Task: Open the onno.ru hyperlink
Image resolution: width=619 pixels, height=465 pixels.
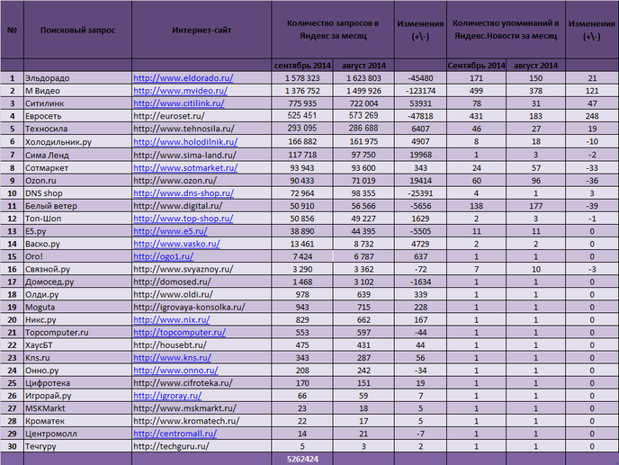Action: point(175,371)
